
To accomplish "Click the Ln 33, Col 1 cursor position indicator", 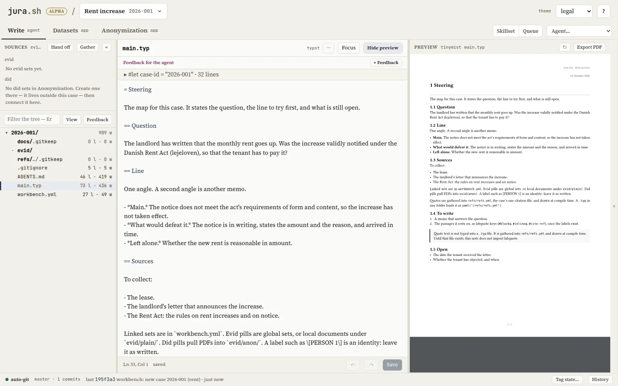I will (136, 364).
